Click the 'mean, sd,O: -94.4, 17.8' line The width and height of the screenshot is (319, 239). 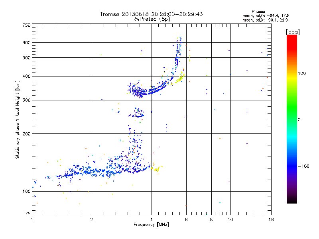[266, 16]
